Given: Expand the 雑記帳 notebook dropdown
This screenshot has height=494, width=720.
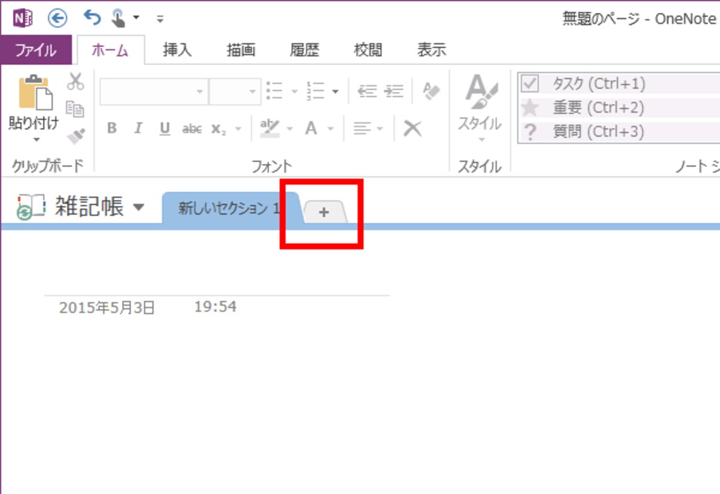Looking at the screenshot, I should (x=139, y=207).
